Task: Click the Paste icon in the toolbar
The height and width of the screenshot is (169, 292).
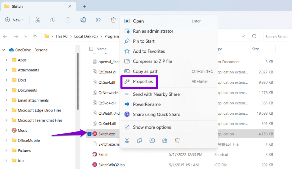Action: [x=68, y=20]
